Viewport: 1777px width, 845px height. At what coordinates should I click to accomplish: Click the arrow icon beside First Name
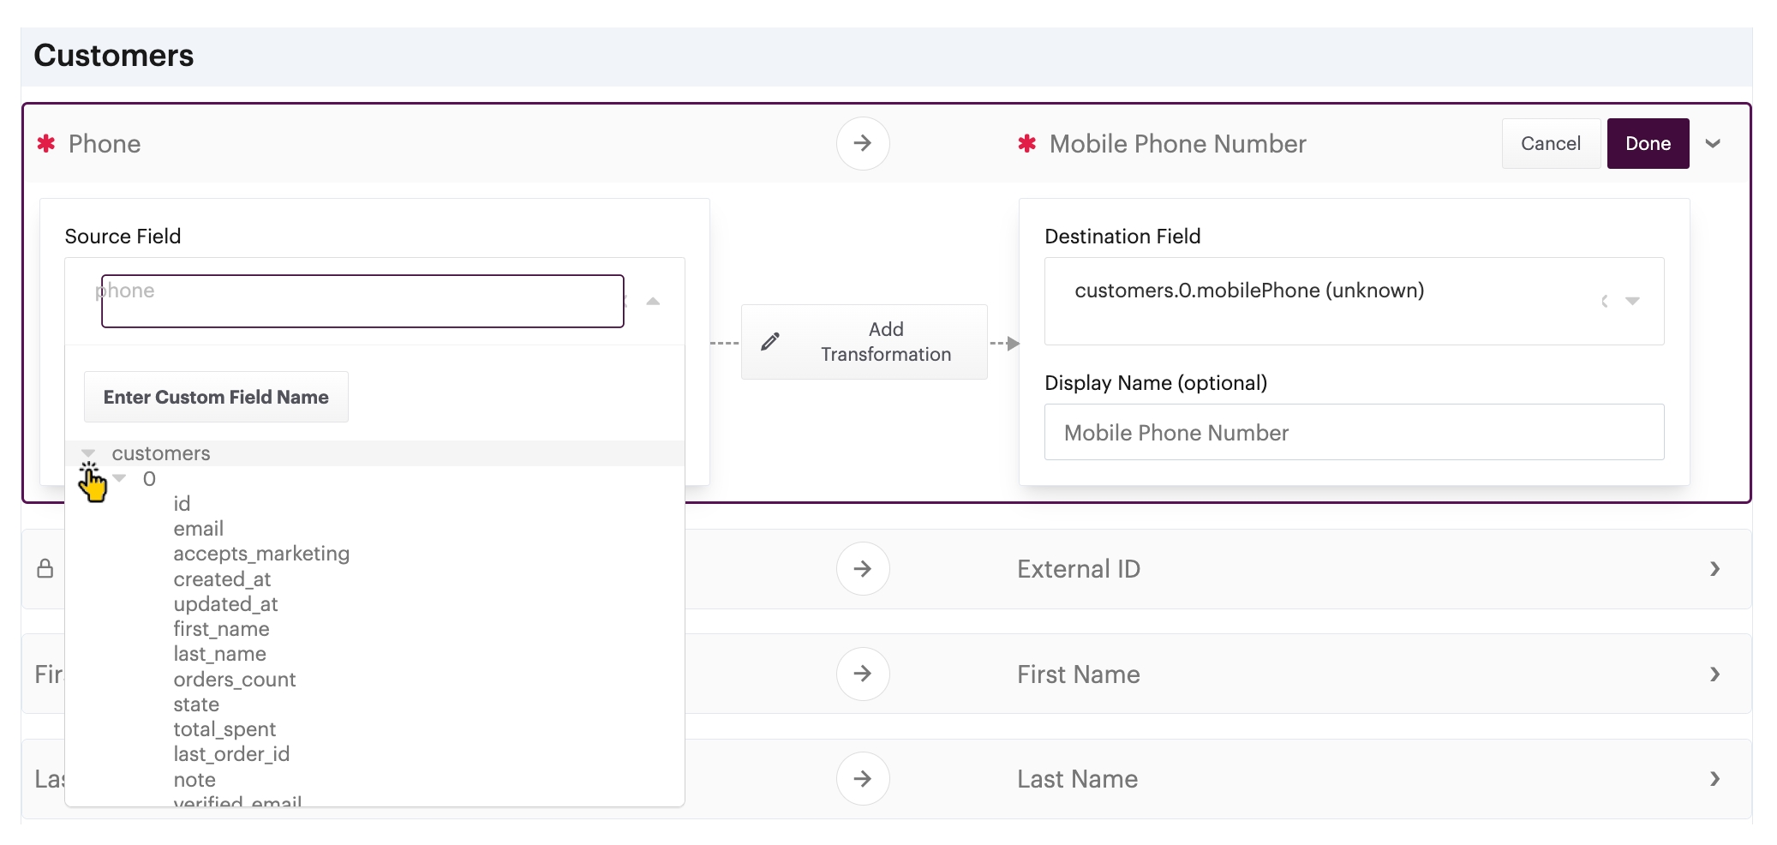(862, 674)
